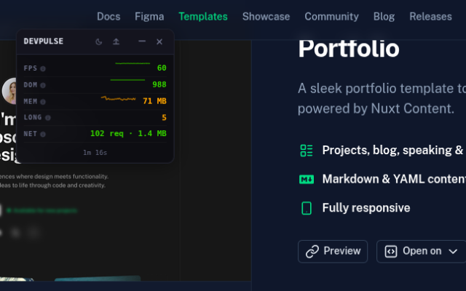Open the Community menu item
This screenshot has height=291, width=466.
click(332, 17)
